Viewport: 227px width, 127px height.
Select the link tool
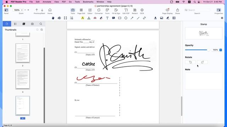pyautogui.click(x=144, y=18)
